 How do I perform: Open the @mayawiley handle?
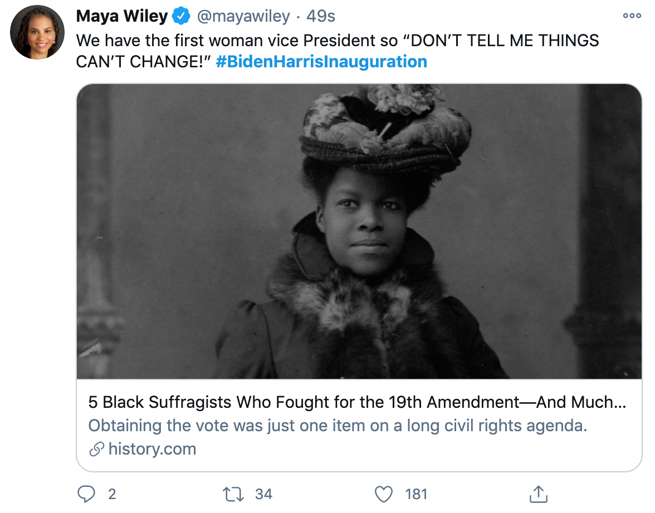click(x=243, y=16)
